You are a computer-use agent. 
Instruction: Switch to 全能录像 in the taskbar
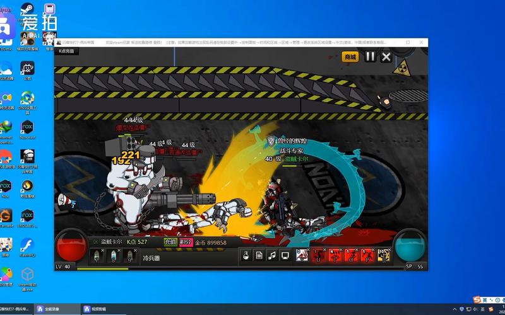[57, 309]
